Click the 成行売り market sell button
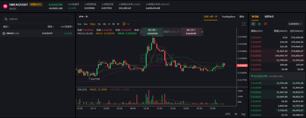This screenshot has height=118, width=306. tap(191, 32)
